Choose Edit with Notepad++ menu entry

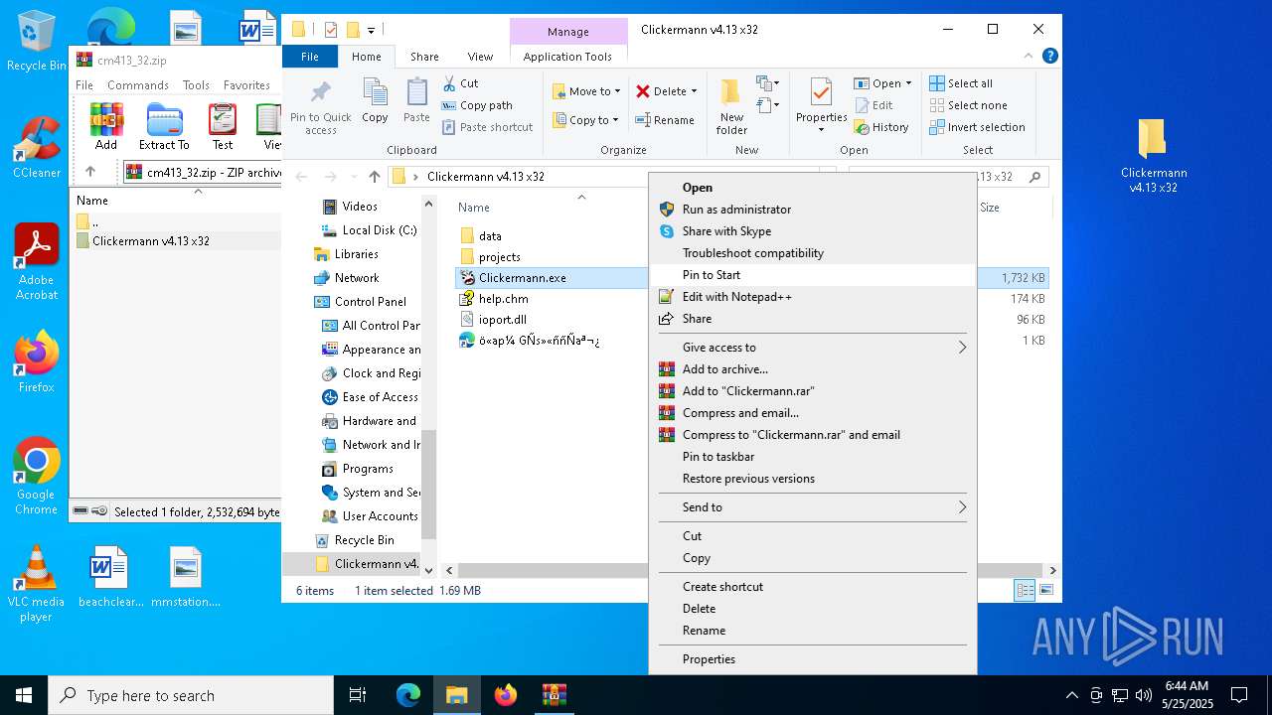736,297
